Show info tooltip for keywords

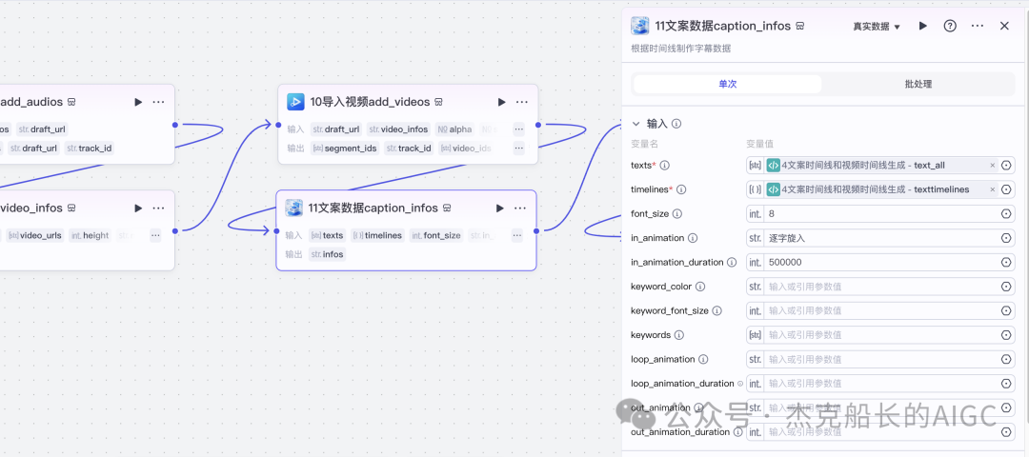678,335
